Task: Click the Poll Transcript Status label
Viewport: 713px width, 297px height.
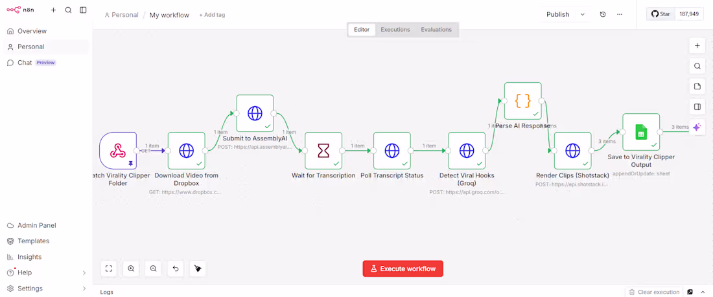Action: pyautogui.click(x=392, y=175)
